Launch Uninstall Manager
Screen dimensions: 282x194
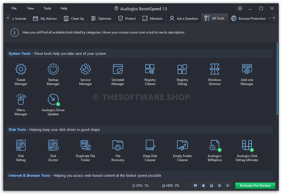click(118, 74)
